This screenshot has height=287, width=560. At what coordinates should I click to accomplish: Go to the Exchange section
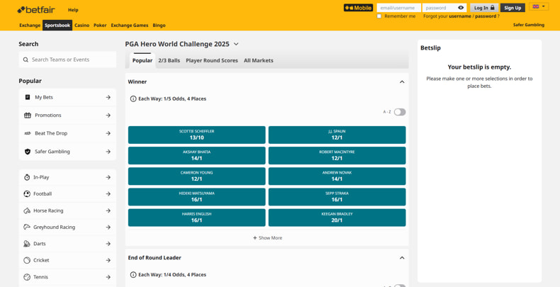30,26
